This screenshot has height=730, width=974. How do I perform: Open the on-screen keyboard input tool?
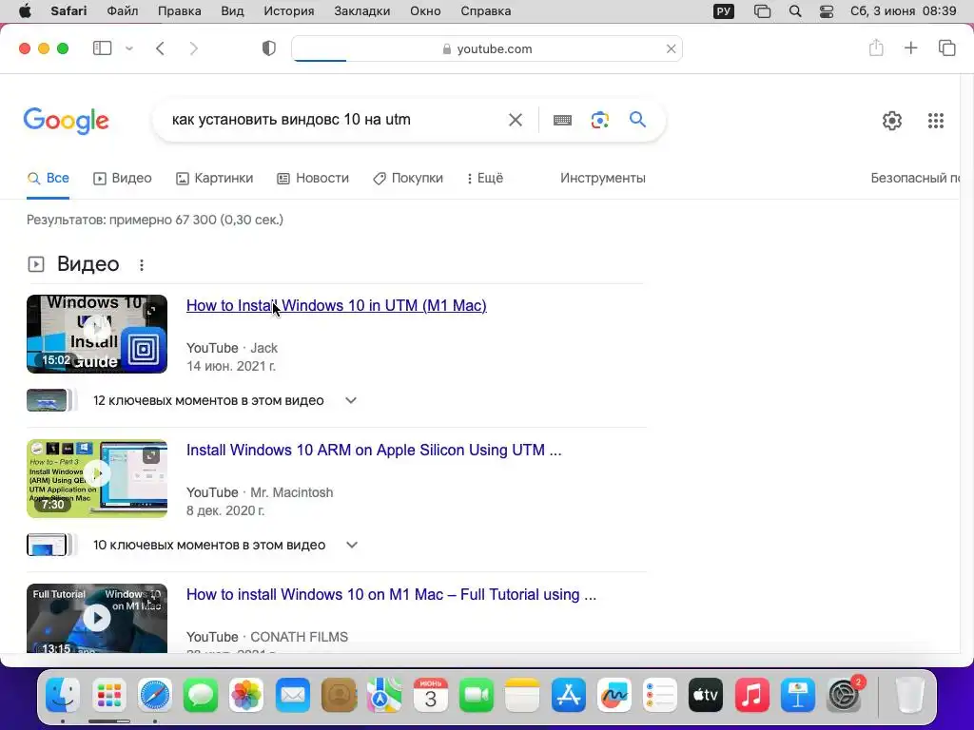tap(562, 120)
